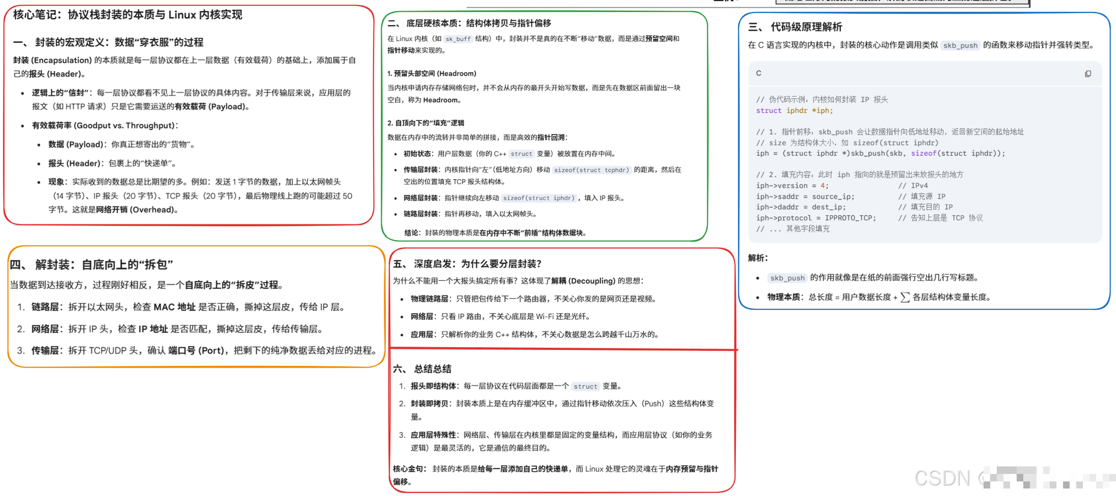The image size is (1116, 496).
Task: Click the bold term '封装 (Encapsulation)'
Action: tap(52, 60)
